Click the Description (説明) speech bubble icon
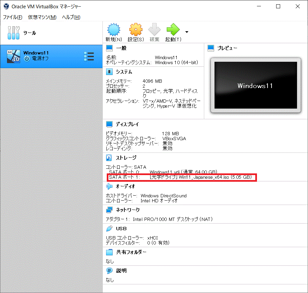The height and width of the screenshot is (293, 308). coord(109,270)
